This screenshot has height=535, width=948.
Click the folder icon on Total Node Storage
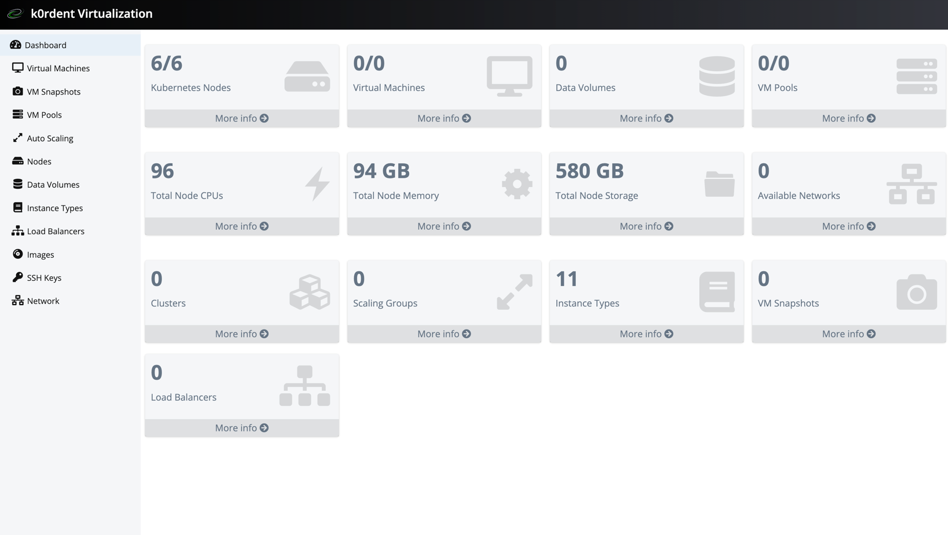coord(719,184)
